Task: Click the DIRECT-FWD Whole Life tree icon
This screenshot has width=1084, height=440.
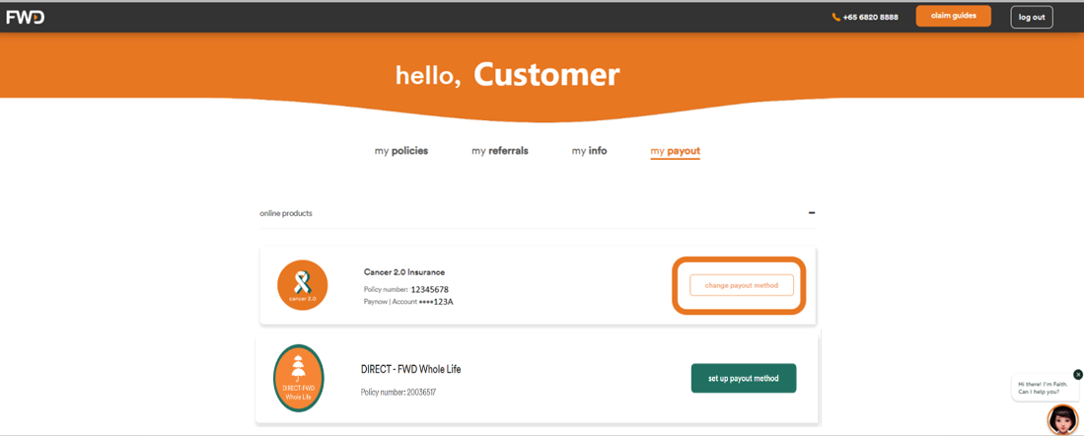Action: (x=298, y=378)
